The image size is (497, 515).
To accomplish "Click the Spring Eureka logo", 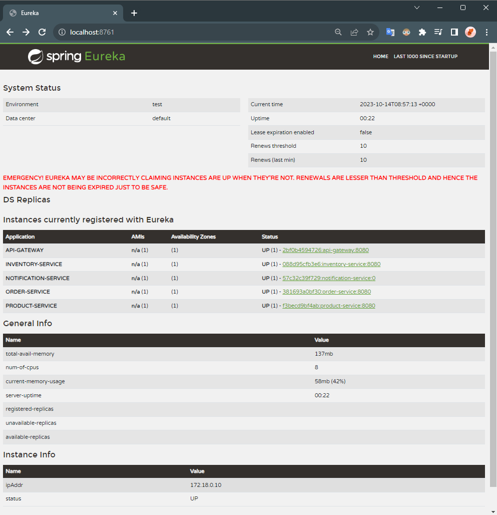I will pyautogui.click(x=77, y=57).
